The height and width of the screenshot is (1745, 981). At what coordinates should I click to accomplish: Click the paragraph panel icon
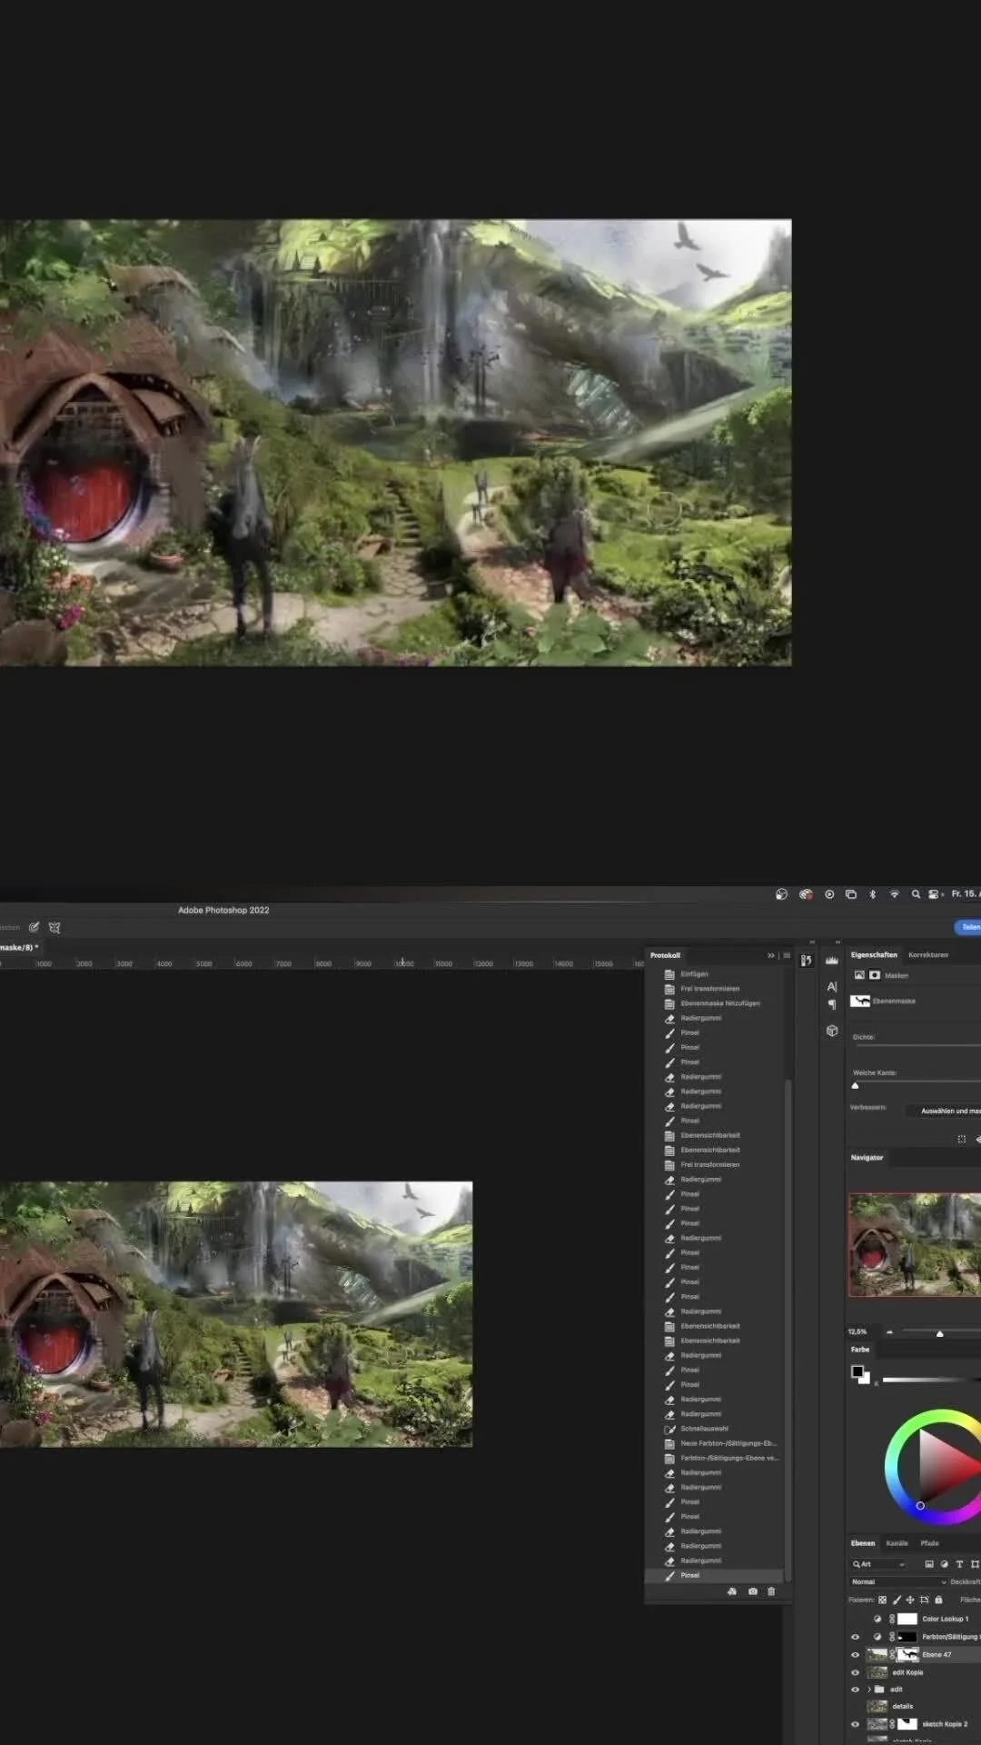832,1005
